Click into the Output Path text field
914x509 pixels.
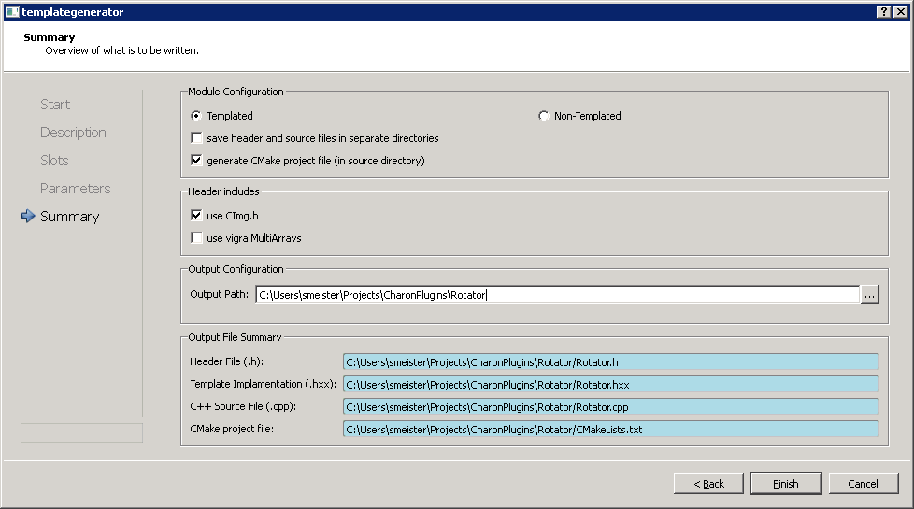point(557,295)
